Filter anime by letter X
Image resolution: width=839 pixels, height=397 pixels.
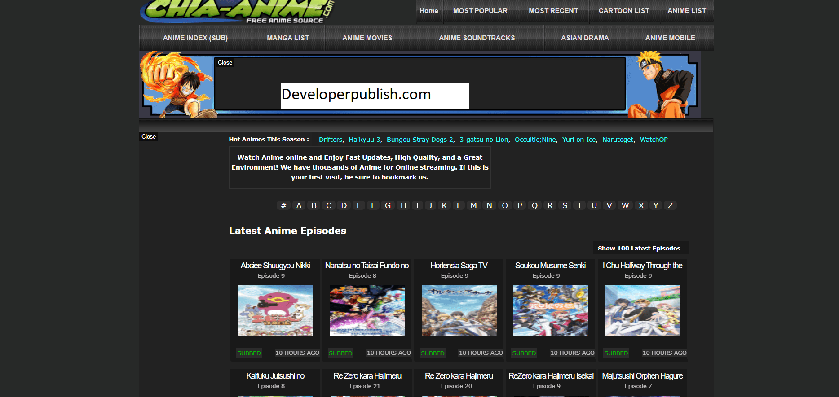coord(641,205)
